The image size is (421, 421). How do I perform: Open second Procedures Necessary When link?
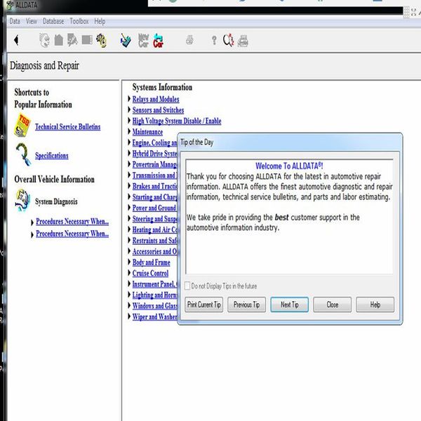point(72,234)
